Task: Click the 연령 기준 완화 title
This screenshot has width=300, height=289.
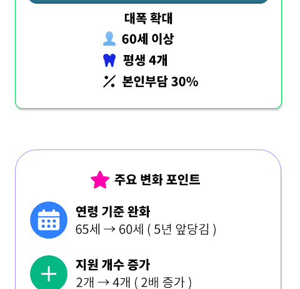Action: click(x=112, y=211)
